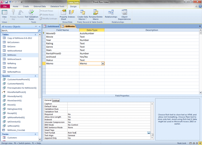Click Delete Rows in ribbon
The height and width of the screenshot is (145, 202).
tap(47, 15)
